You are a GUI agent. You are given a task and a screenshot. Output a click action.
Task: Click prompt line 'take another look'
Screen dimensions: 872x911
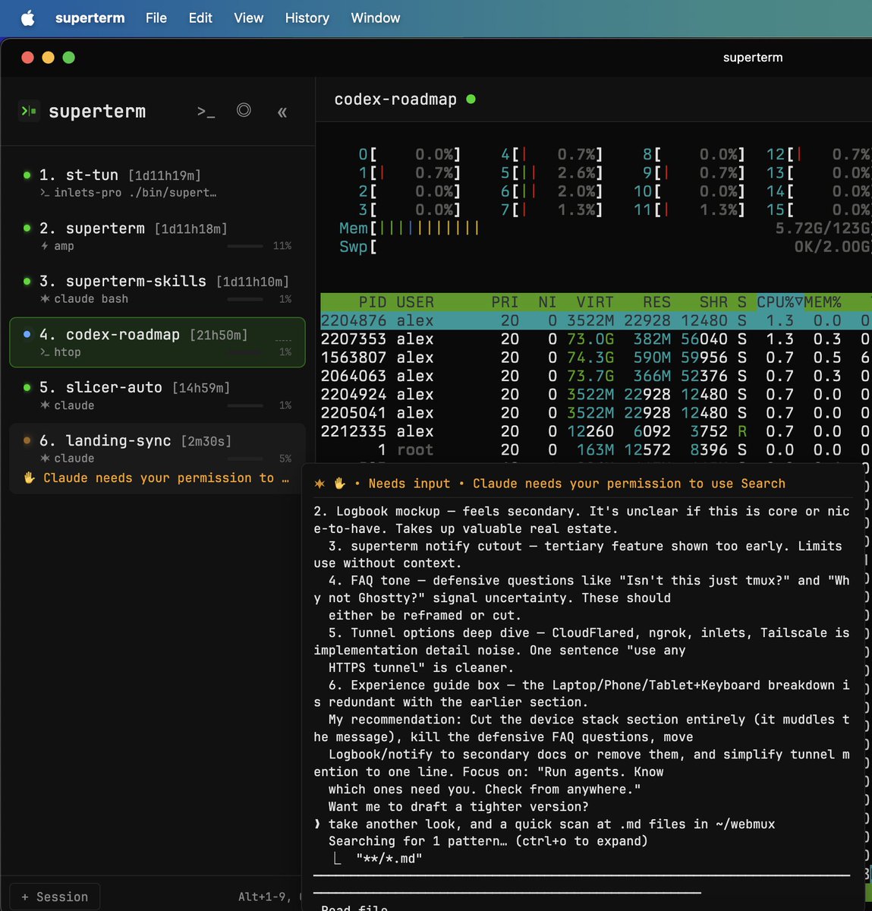pyautogui.click(x=544, y=824)
